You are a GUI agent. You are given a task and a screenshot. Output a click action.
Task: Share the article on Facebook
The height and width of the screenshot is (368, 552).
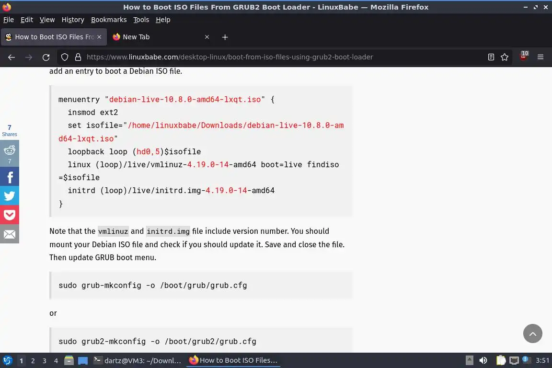pyautogui.click(x=10, y=177)
